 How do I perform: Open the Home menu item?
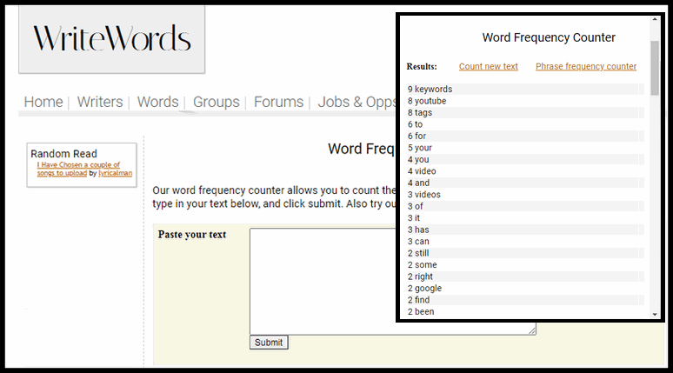pyautogui.click(x=43, y=102)
